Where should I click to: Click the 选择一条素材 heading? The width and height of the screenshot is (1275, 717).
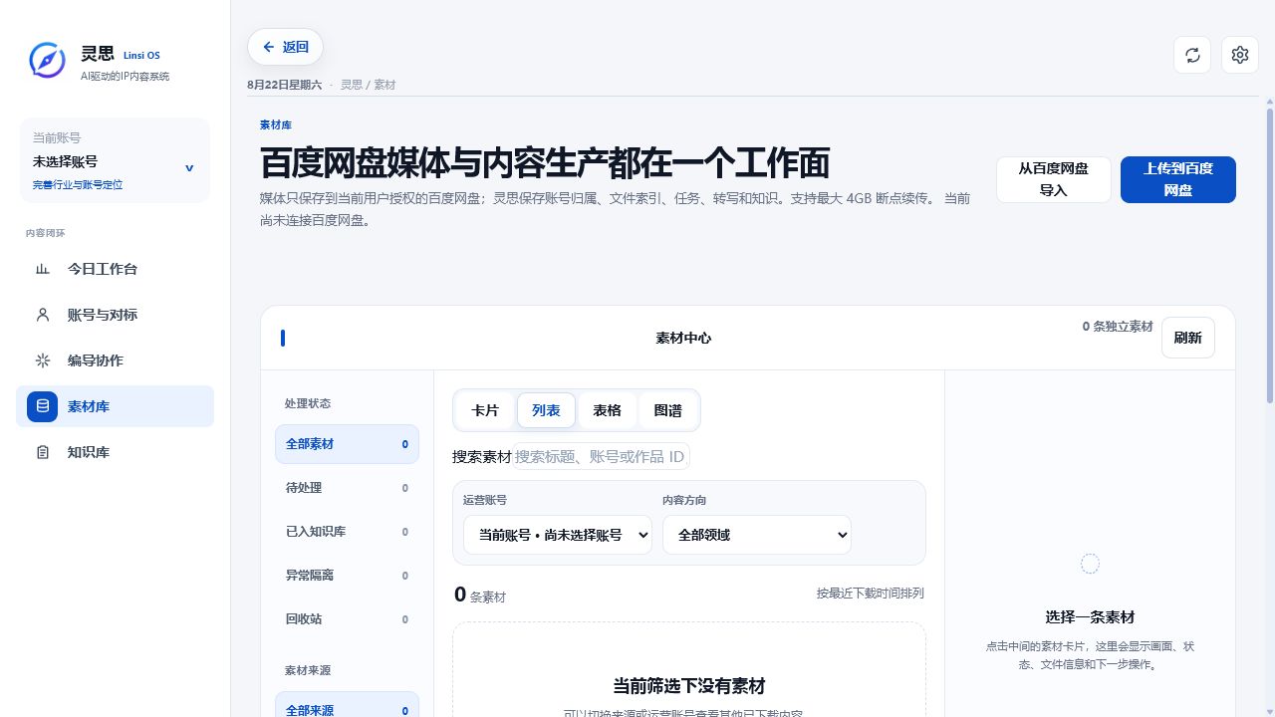point(1090,616)
